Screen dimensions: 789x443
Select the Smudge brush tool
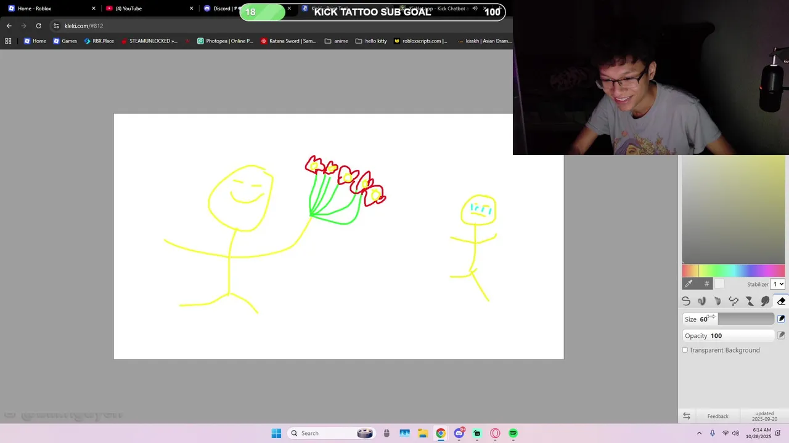[765, 301]
